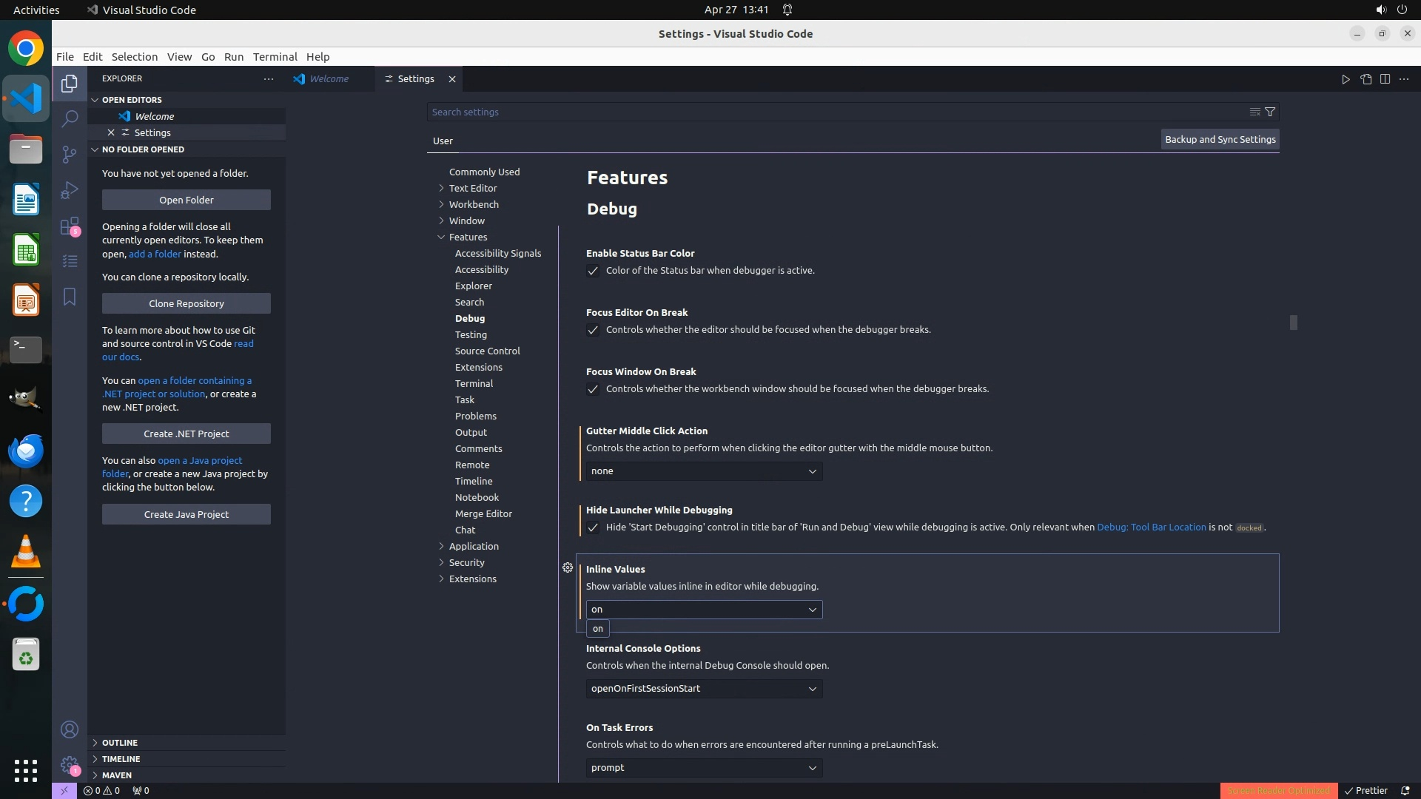Screen dimensions: 1421x799
Task: Toggle Hide Launcher While Debugging checkbox
Action: pos(593,527)
